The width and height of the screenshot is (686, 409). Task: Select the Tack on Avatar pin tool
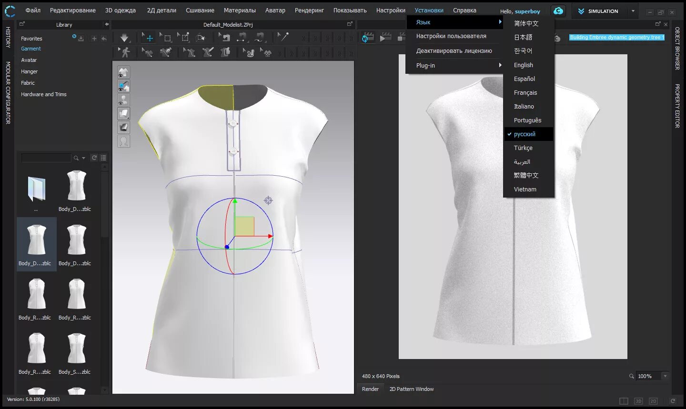click(x=283, y=38)
